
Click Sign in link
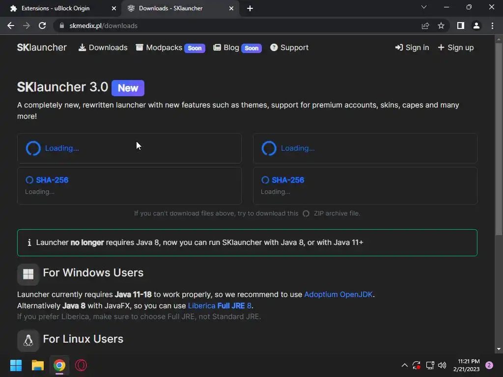(412, 48)
